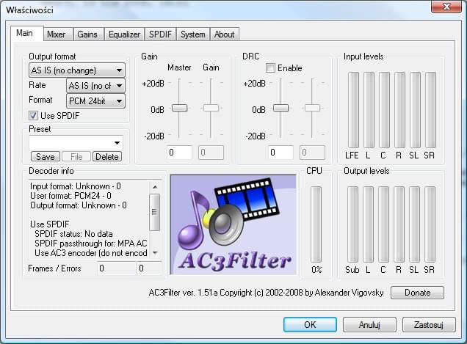Viewport: 467px width, 344px height.
Task: Click 'SPDIF status: No data' line
Action: [73, 234]
